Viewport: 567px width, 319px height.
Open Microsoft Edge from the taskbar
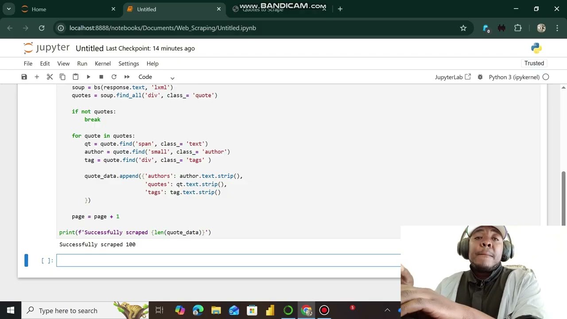(x=198, y=311)
